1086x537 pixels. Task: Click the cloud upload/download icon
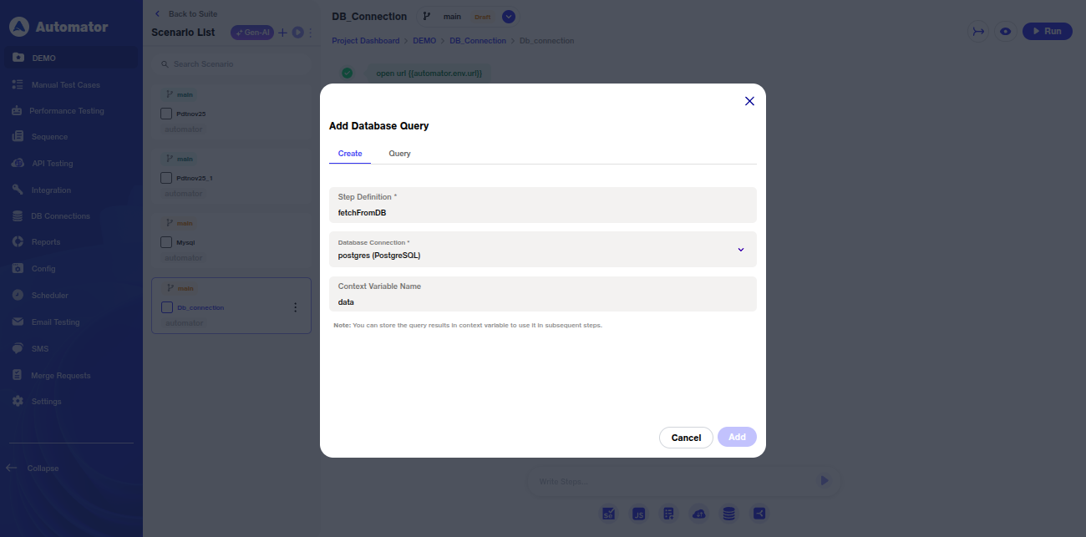pos(699,514)
